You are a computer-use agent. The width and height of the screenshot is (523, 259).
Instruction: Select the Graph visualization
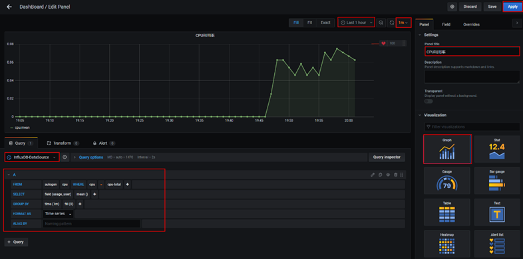click(447, 149)
